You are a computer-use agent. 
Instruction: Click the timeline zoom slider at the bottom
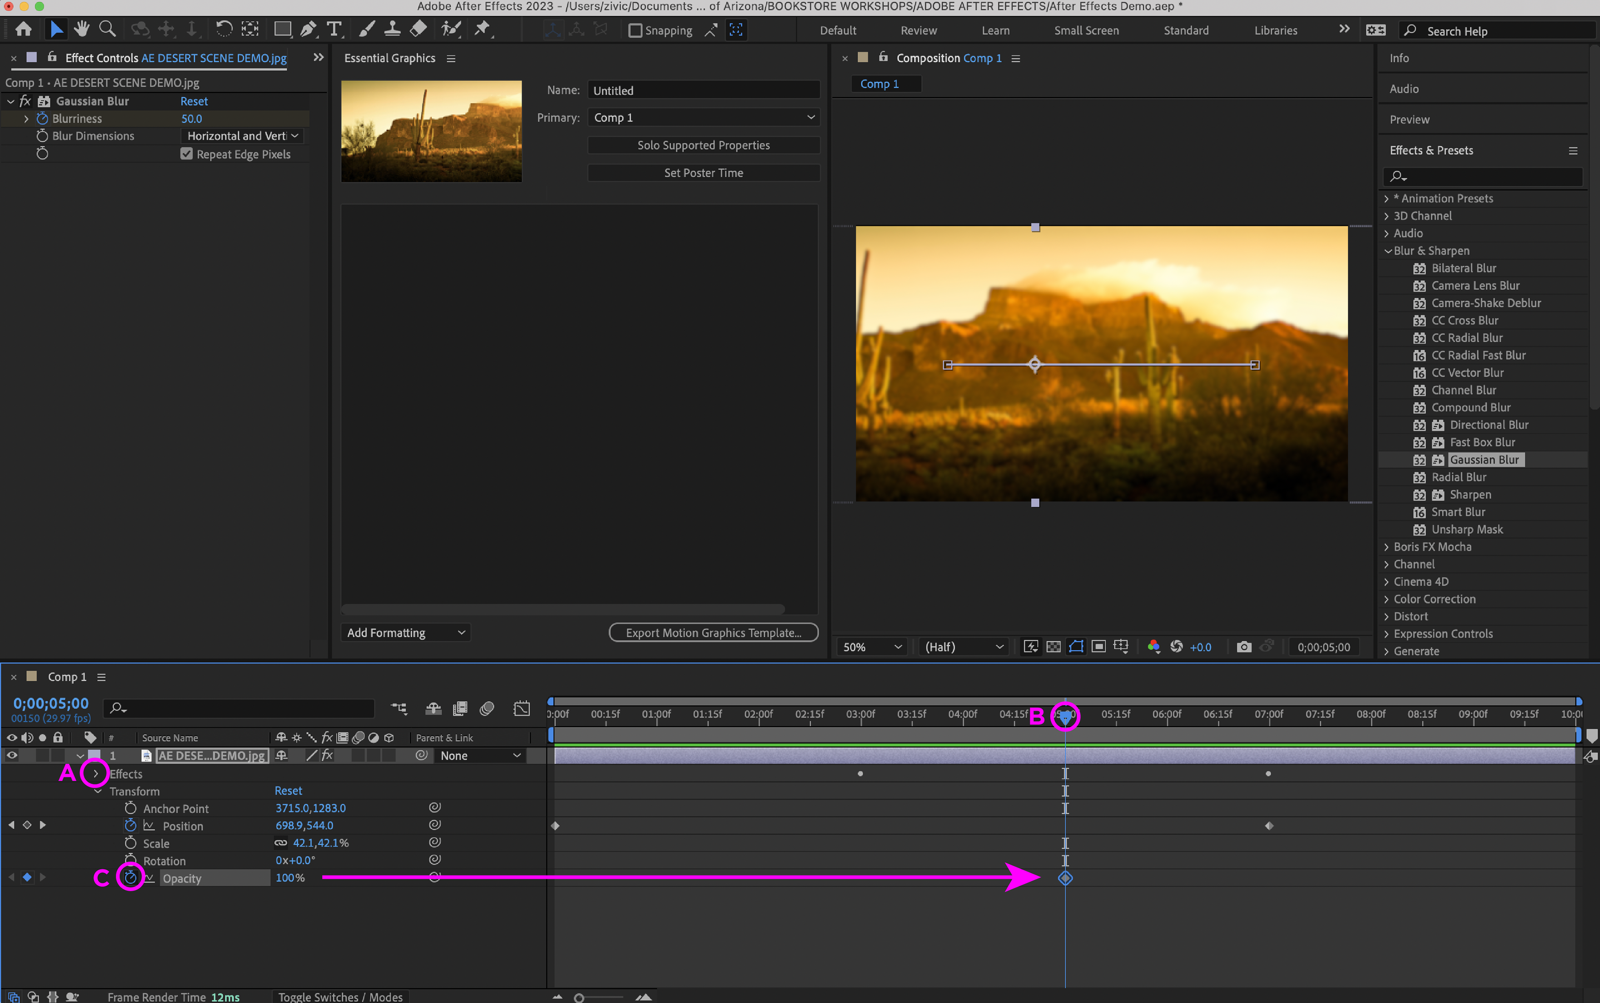pyautogui.click(x=579, y=998)
